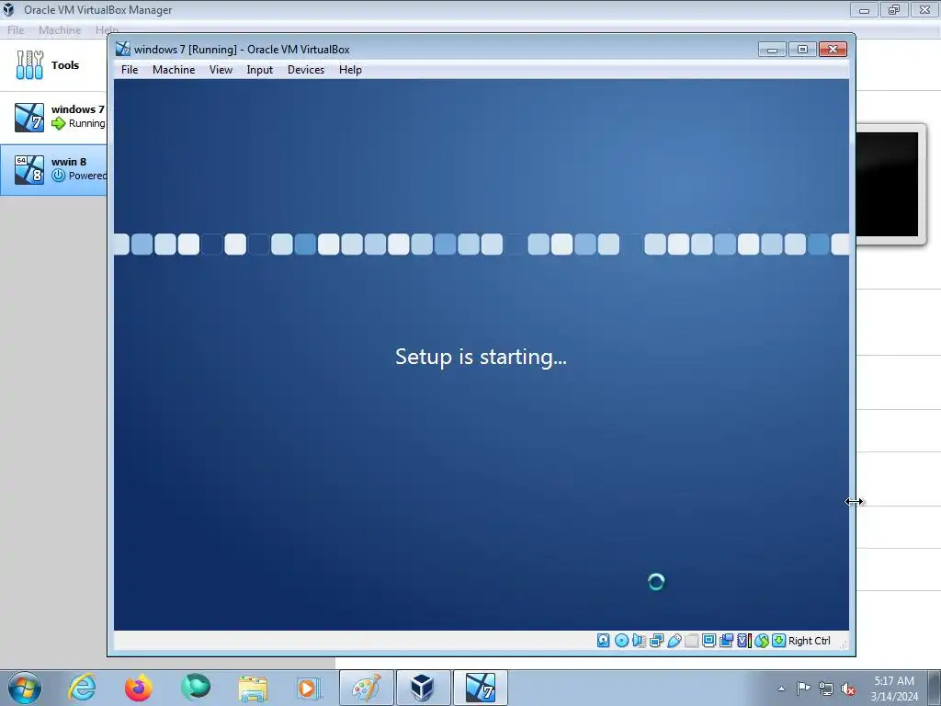Image resolution: width=941 pixels, height=706 pixels.
Task: Open Action Center flag in system tray
Action: 803,689
